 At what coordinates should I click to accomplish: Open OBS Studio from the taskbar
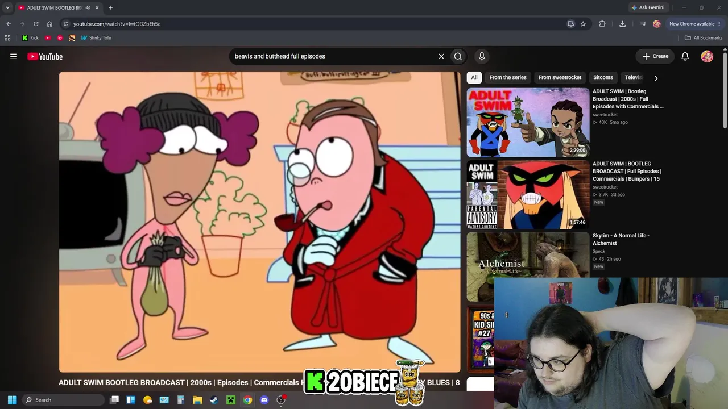(x=281, y=400)
